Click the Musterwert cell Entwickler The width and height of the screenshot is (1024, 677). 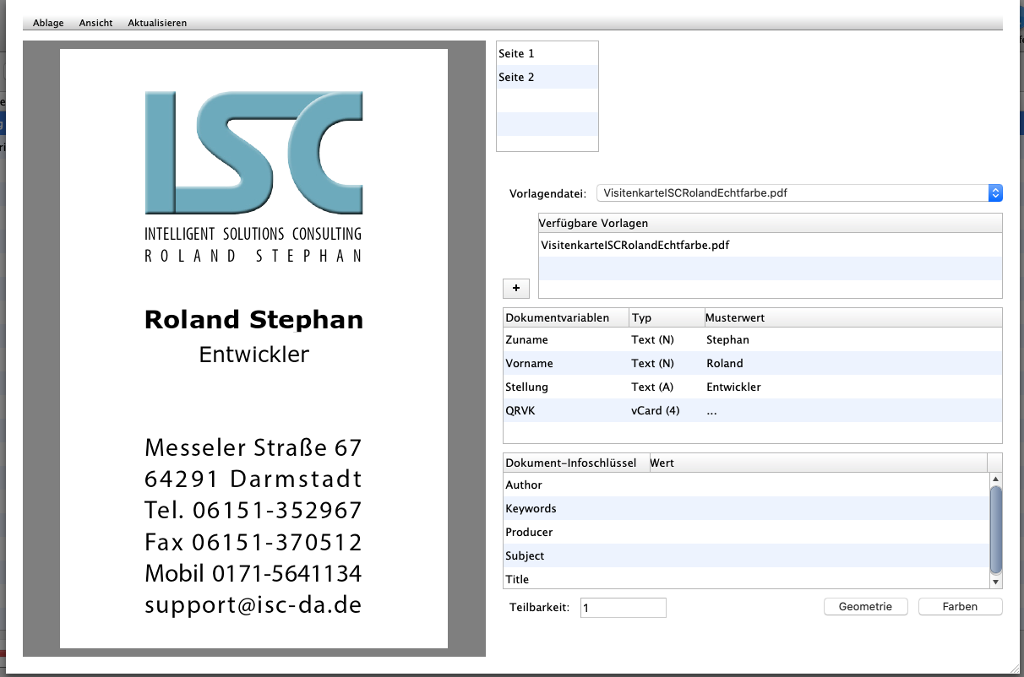click(733, 387)
